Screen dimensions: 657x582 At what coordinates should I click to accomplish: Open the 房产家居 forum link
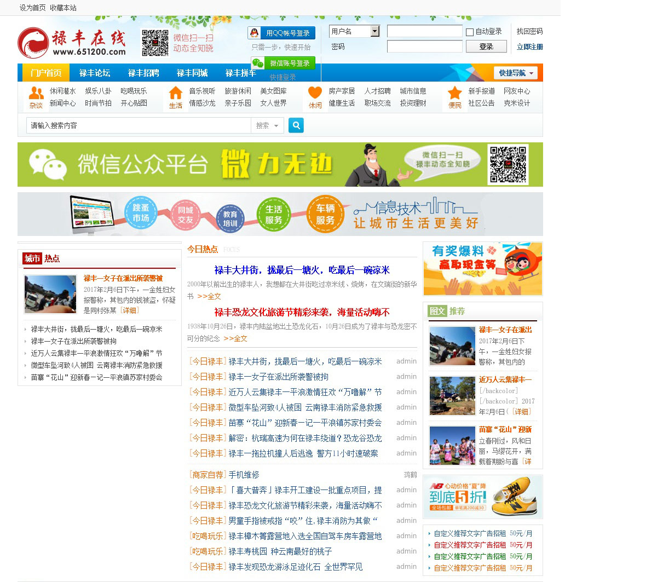click(x=342, y=91)
